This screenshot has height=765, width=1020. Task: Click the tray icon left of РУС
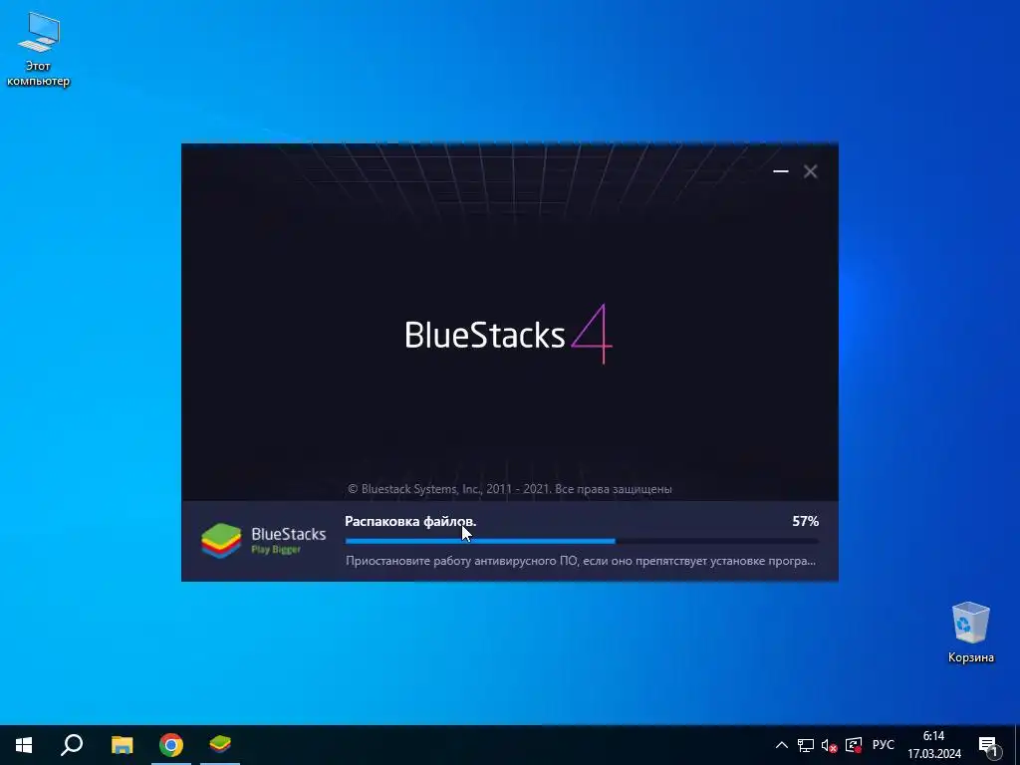(854, 745)
